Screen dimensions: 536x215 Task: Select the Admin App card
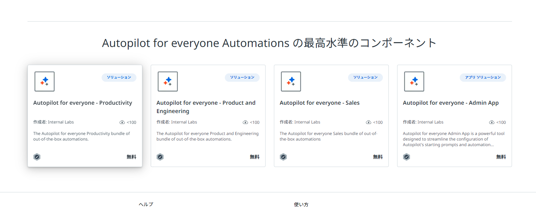tap(454, 116)
